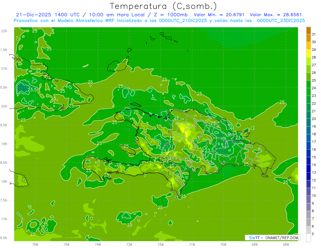The image size is (321, 248).
Task: Click the '0000UTC_21DIC2025' initialization time
Action: [x=183, y=21]
